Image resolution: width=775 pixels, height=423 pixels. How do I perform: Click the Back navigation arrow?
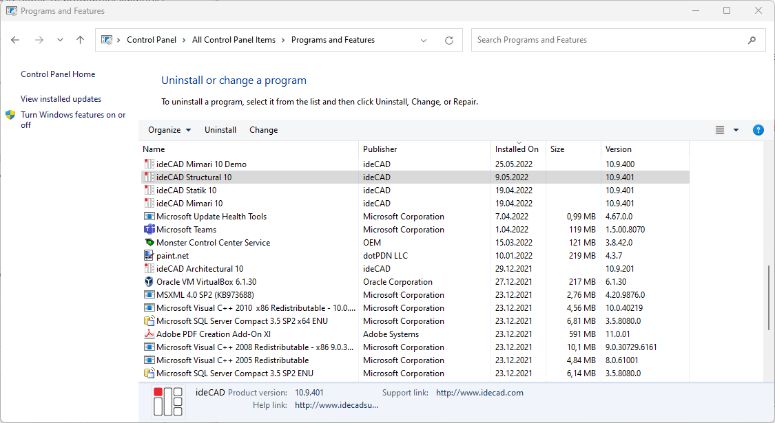16,40
